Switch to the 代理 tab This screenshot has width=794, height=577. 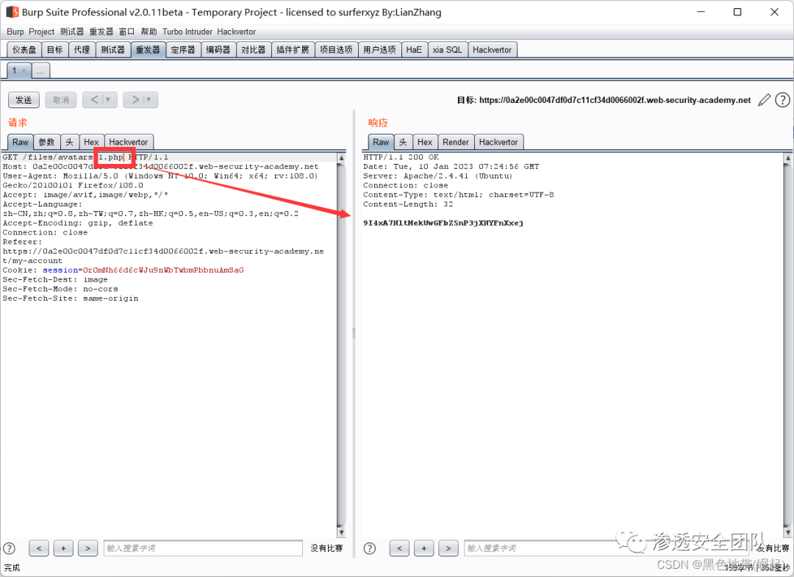point(82,49)
